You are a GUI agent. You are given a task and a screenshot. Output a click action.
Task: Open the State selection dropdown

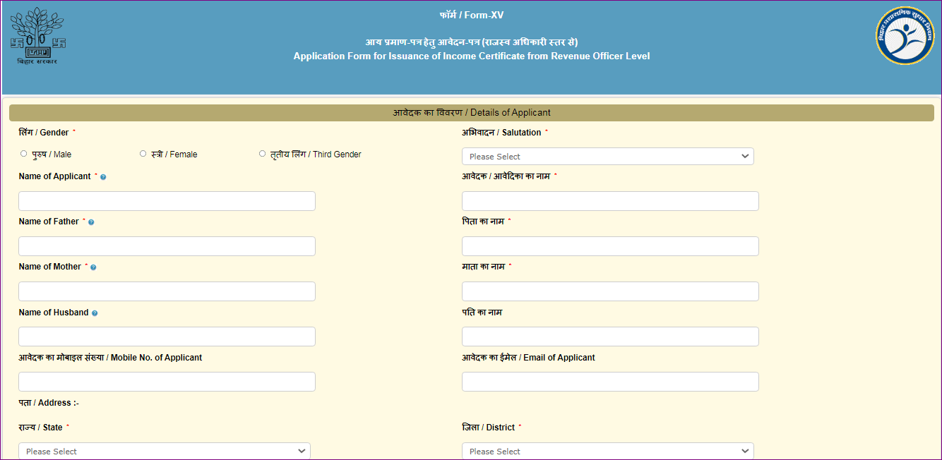click(164, 451)
